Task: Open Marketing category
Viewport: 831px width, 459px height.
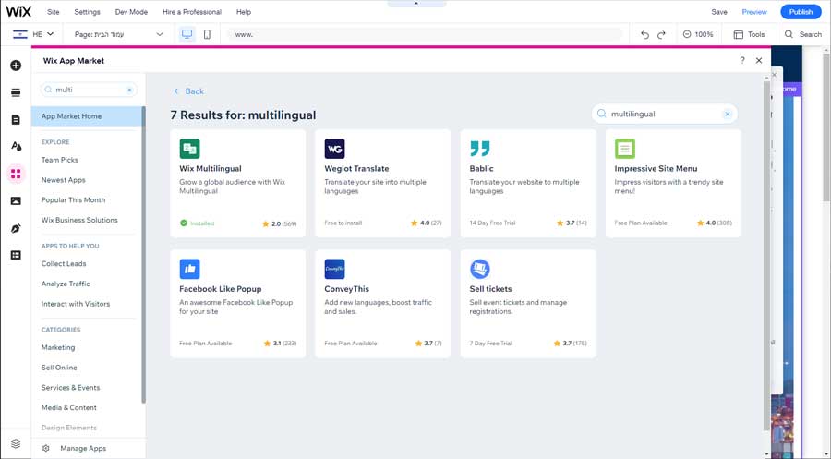Action: pos(58,347)
